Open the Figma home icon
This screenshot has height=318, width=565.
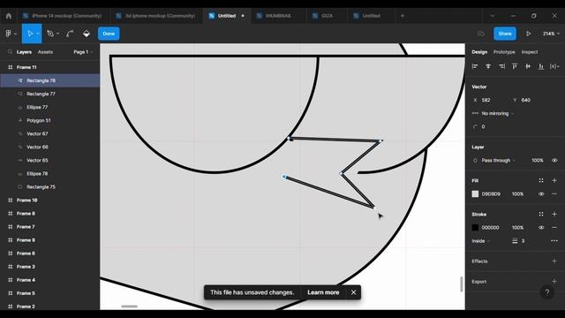pos(9,16)
